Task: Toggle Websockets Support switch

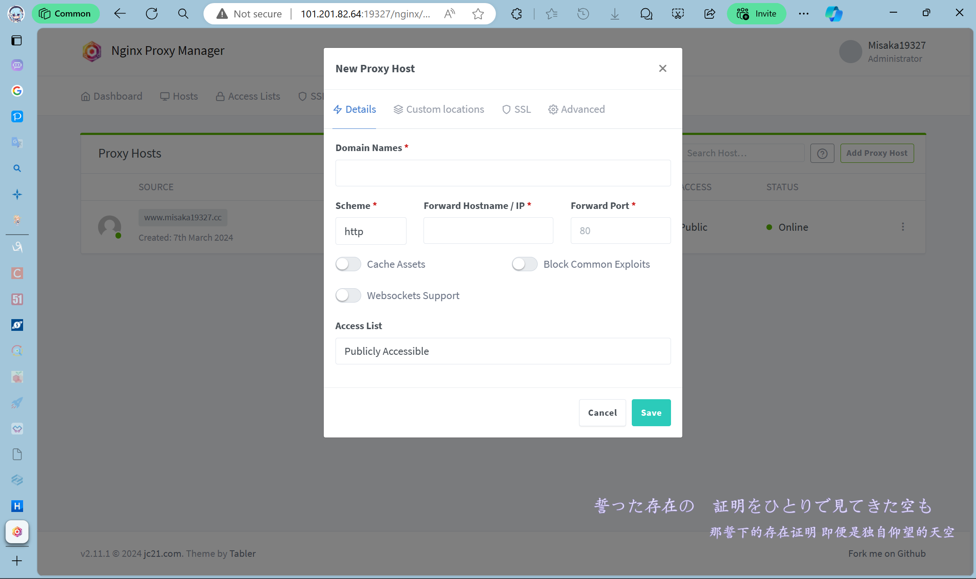Action: pyautogui.click(x=348, y=296)
